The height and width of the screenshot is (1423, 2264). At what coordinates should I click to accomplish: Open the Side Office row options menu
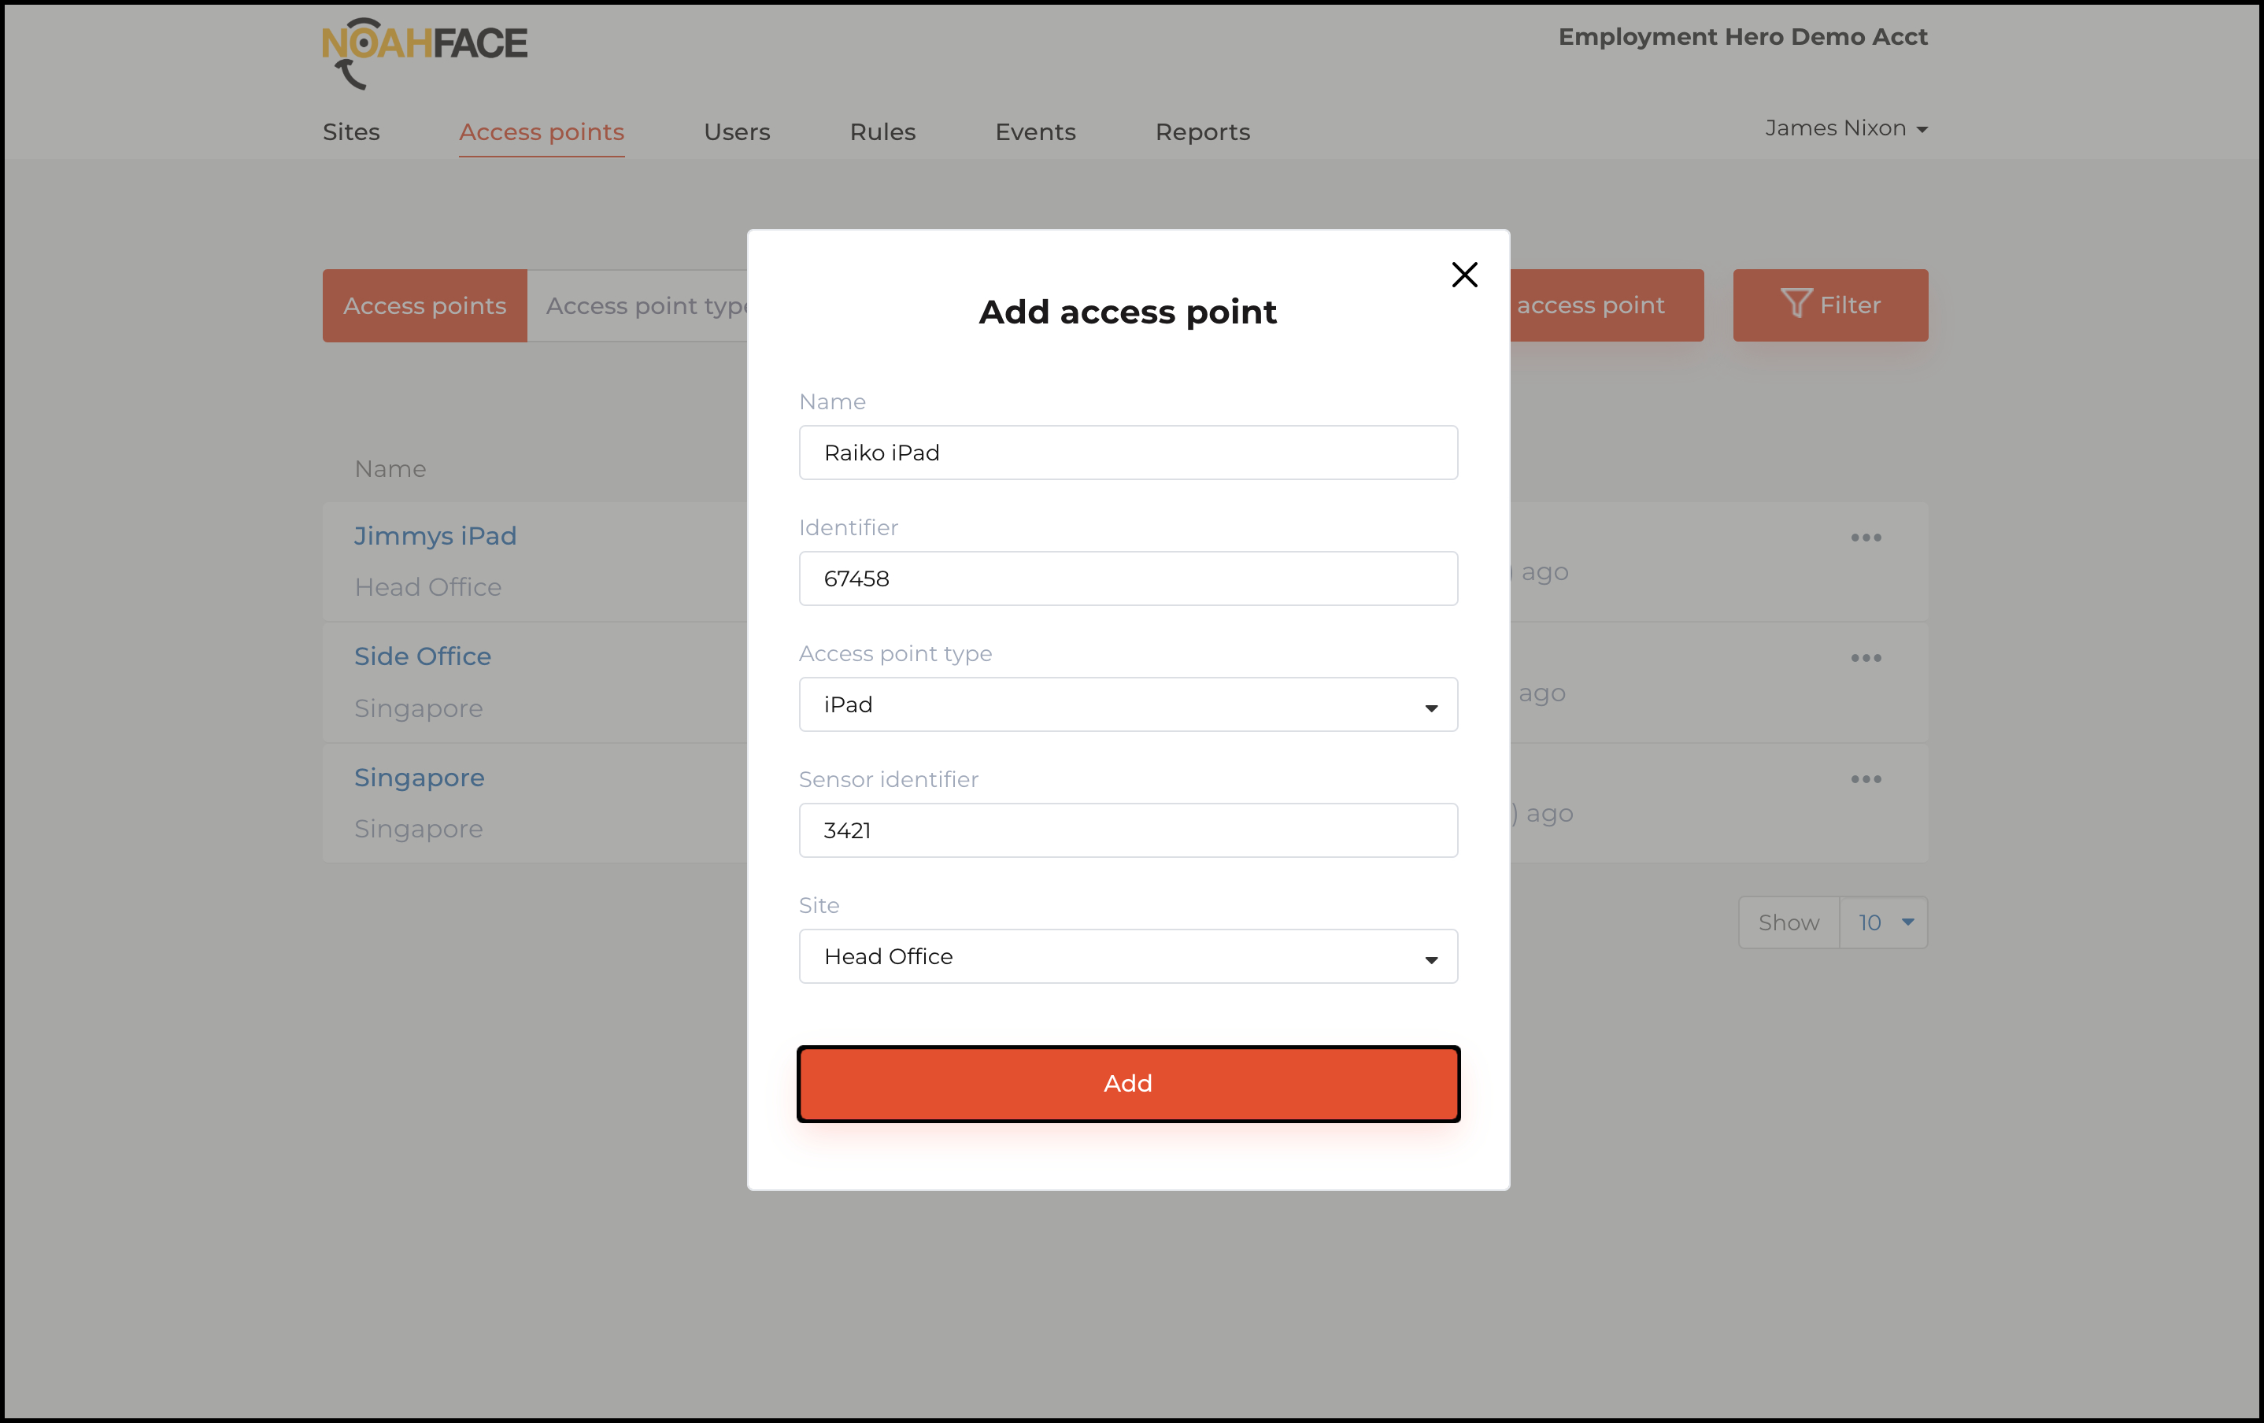coord(1866,658)
